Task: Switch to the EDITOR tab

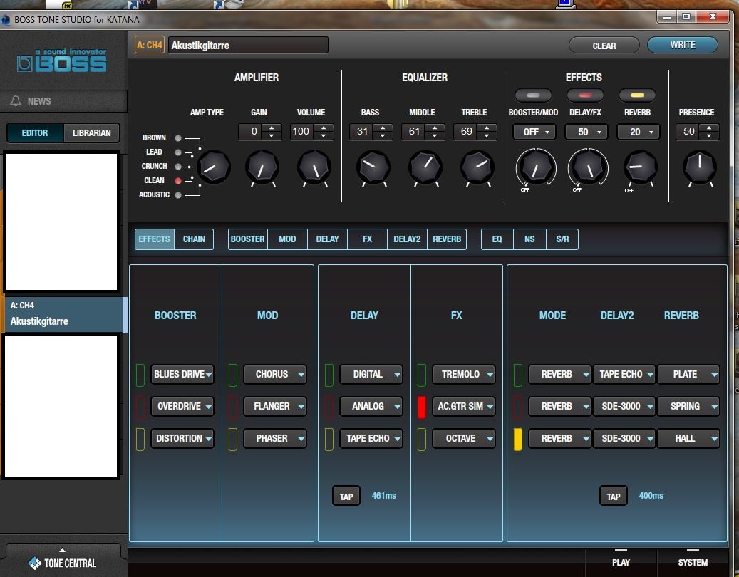Action: [x=36, y=132]
